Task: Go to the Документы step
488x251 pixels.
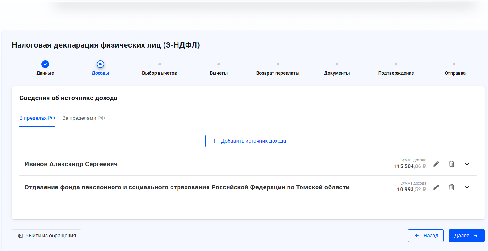Action: click(337, 64)
